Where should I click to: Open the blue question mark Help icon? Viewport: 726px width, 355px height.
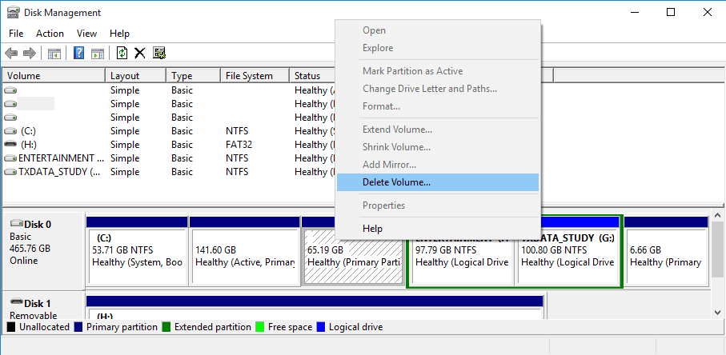click(78, 53)
